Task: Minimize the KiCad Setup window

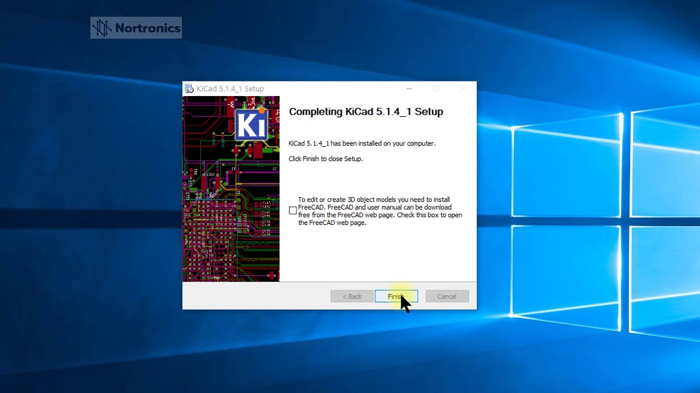Action: (x=409, y=88)
